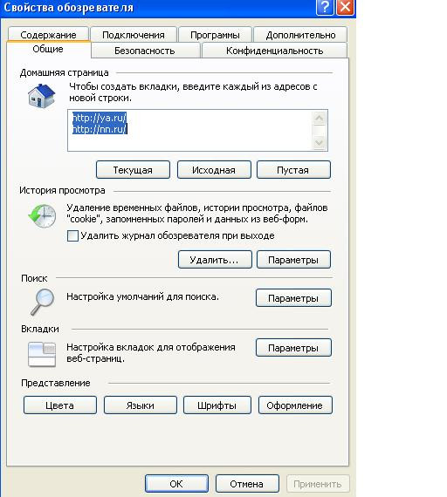Click the blue house home page icon
Image resolution: width=447 pixels, height=497 pixels.
tap(42, 96)
